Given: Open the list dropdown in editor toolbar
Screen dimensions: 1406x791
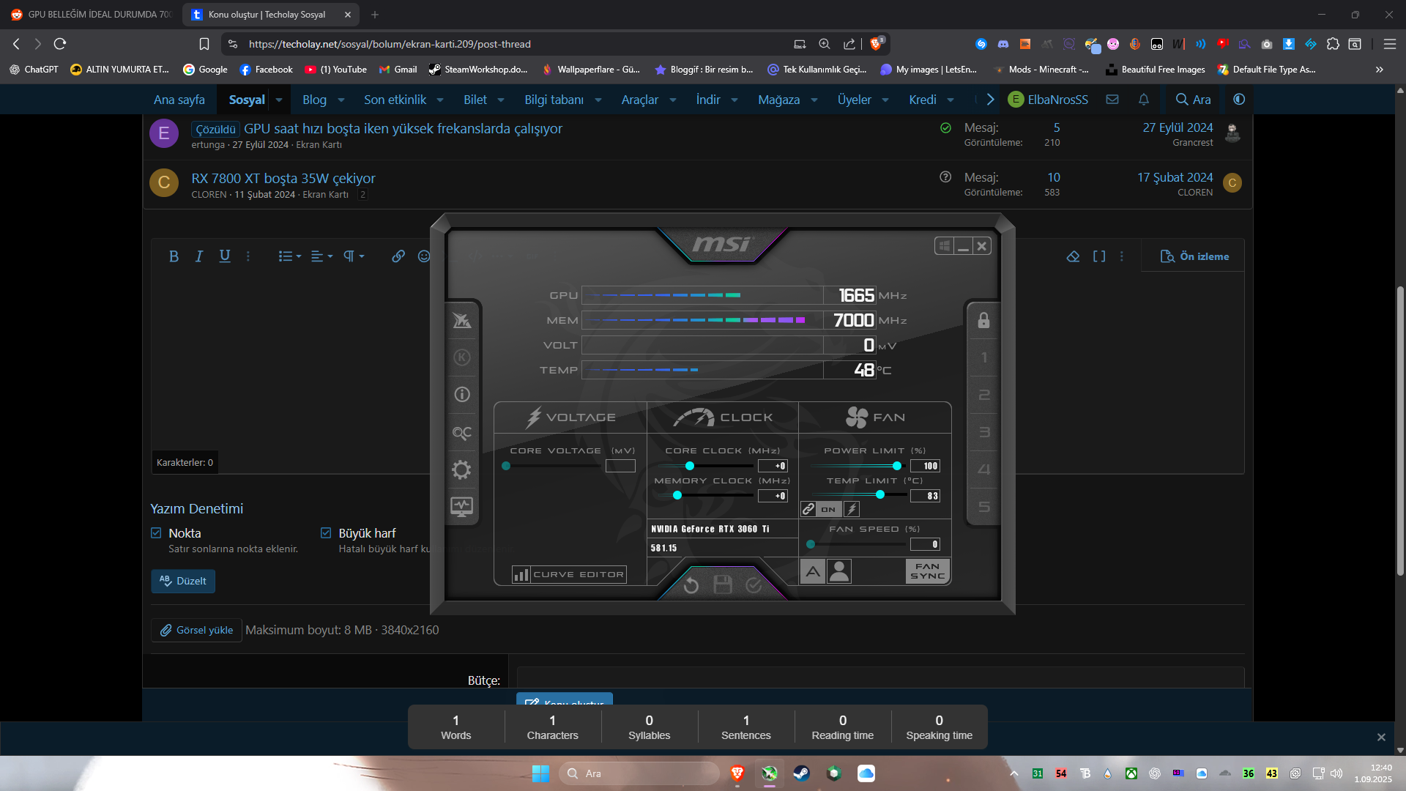Looking at the screenshot, I should click(x=290, y=256).
